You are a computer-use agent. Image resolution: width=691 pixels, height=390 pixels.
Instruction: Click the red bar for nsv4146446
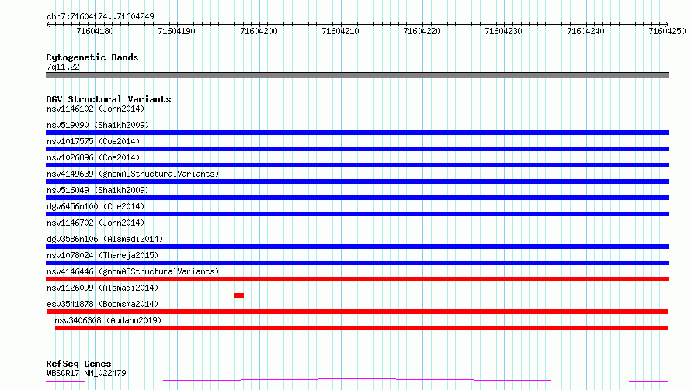coord(357,279)
